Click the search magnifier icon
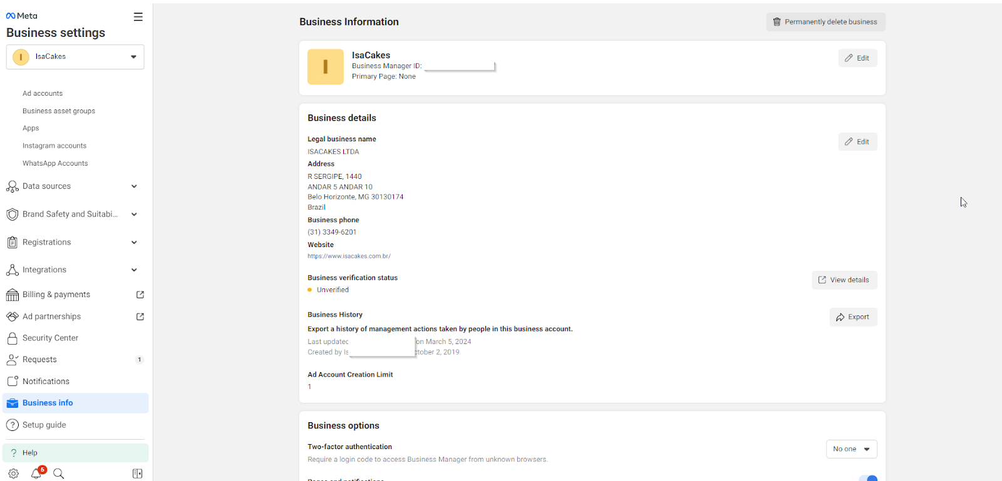 point(59,473)
